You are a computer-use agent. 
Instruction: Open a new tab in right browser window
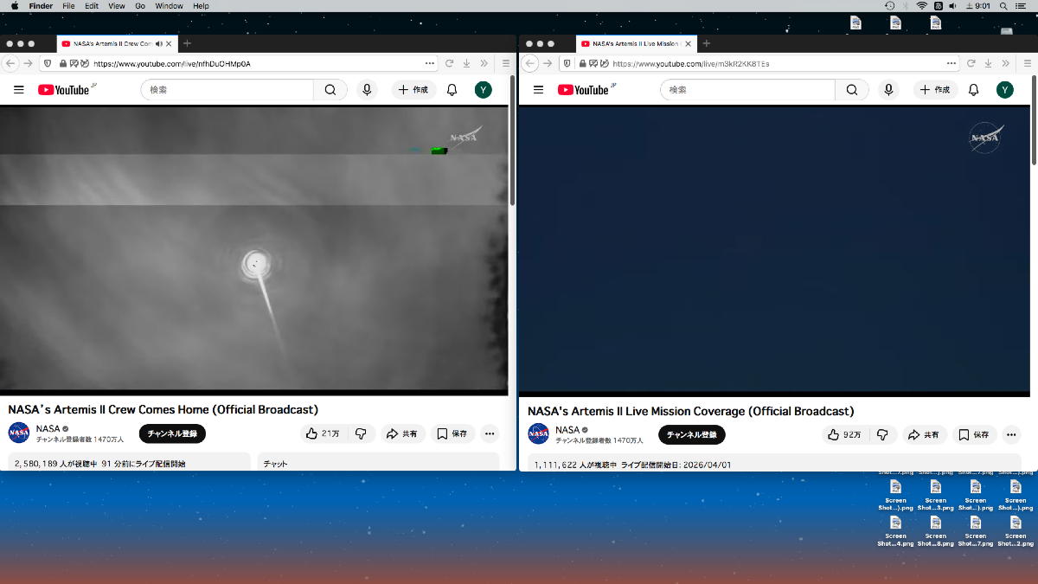706,43
